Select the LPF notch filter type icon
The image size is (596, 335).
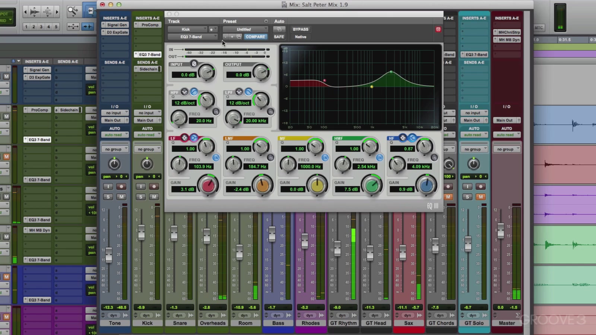239,92
